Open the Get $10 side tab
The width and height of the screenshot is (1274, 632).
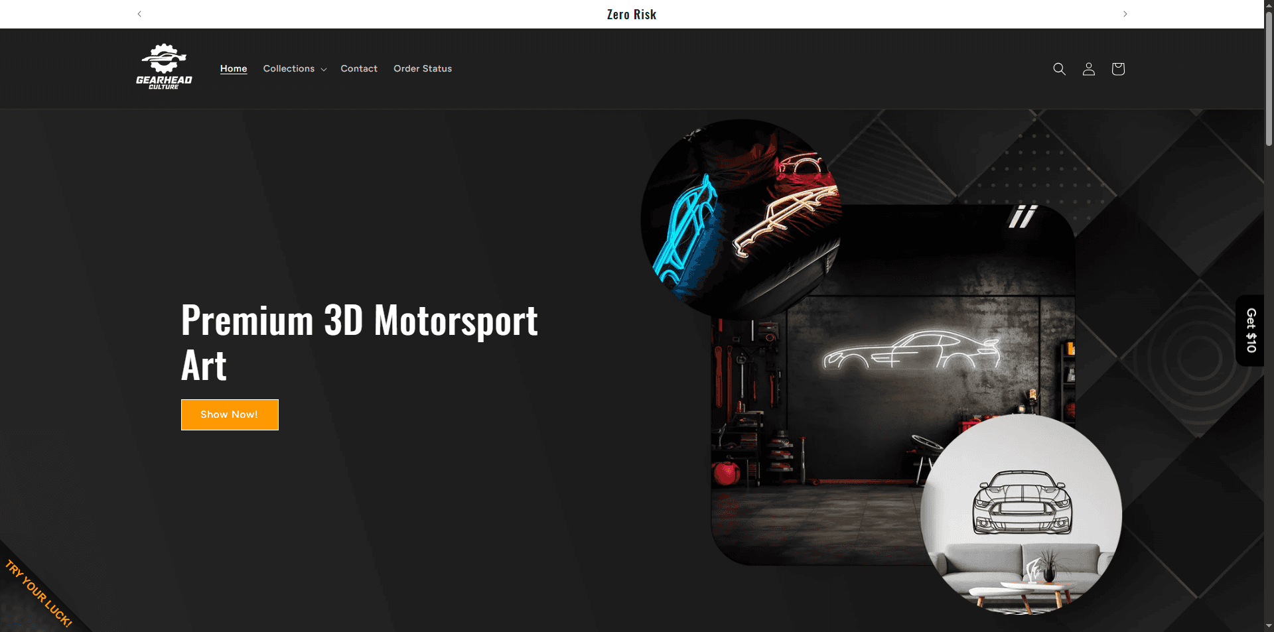point(1250,330)
